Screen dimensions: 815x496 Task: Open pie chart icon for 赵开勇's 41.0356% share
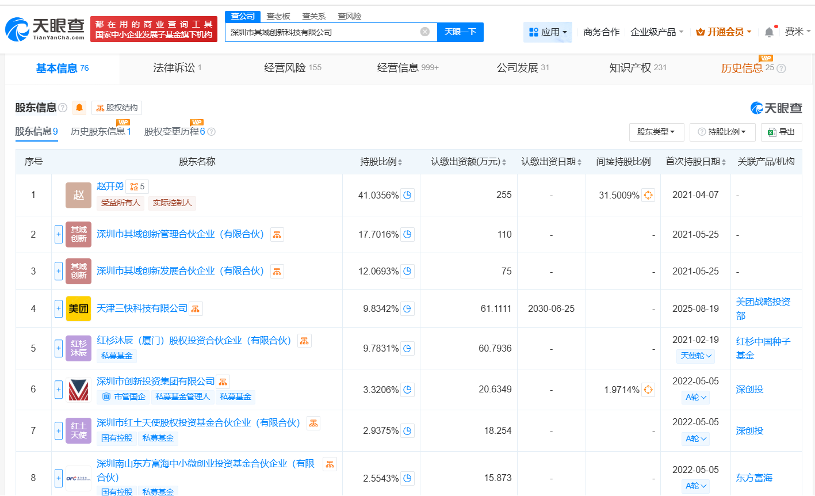coord(407,195)
